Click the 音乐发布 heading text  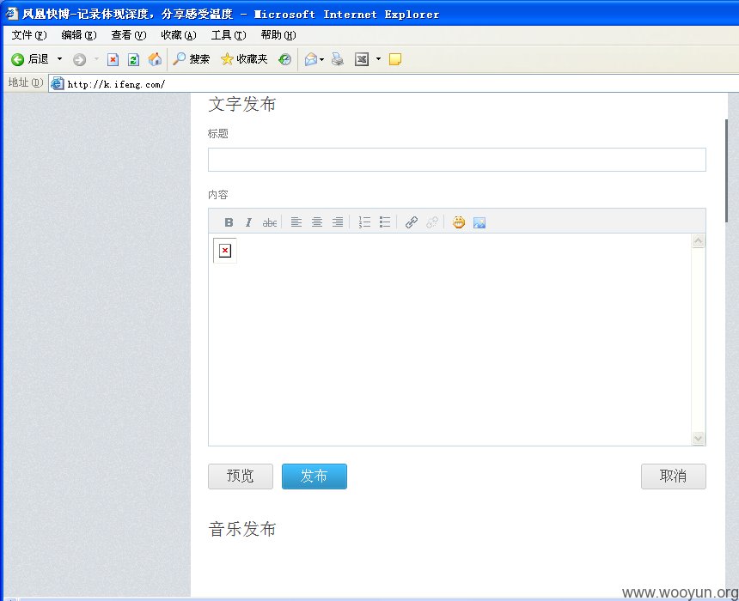[x=241, y=529]
